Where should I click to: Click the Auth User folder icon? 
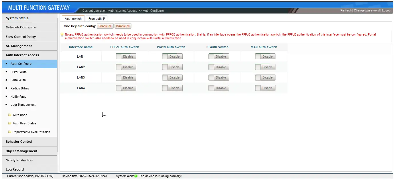coord(10,115)
